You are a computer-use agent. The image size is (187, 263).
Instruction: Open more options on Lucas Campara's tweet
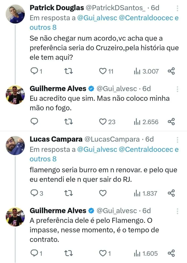tap(177, 140)
